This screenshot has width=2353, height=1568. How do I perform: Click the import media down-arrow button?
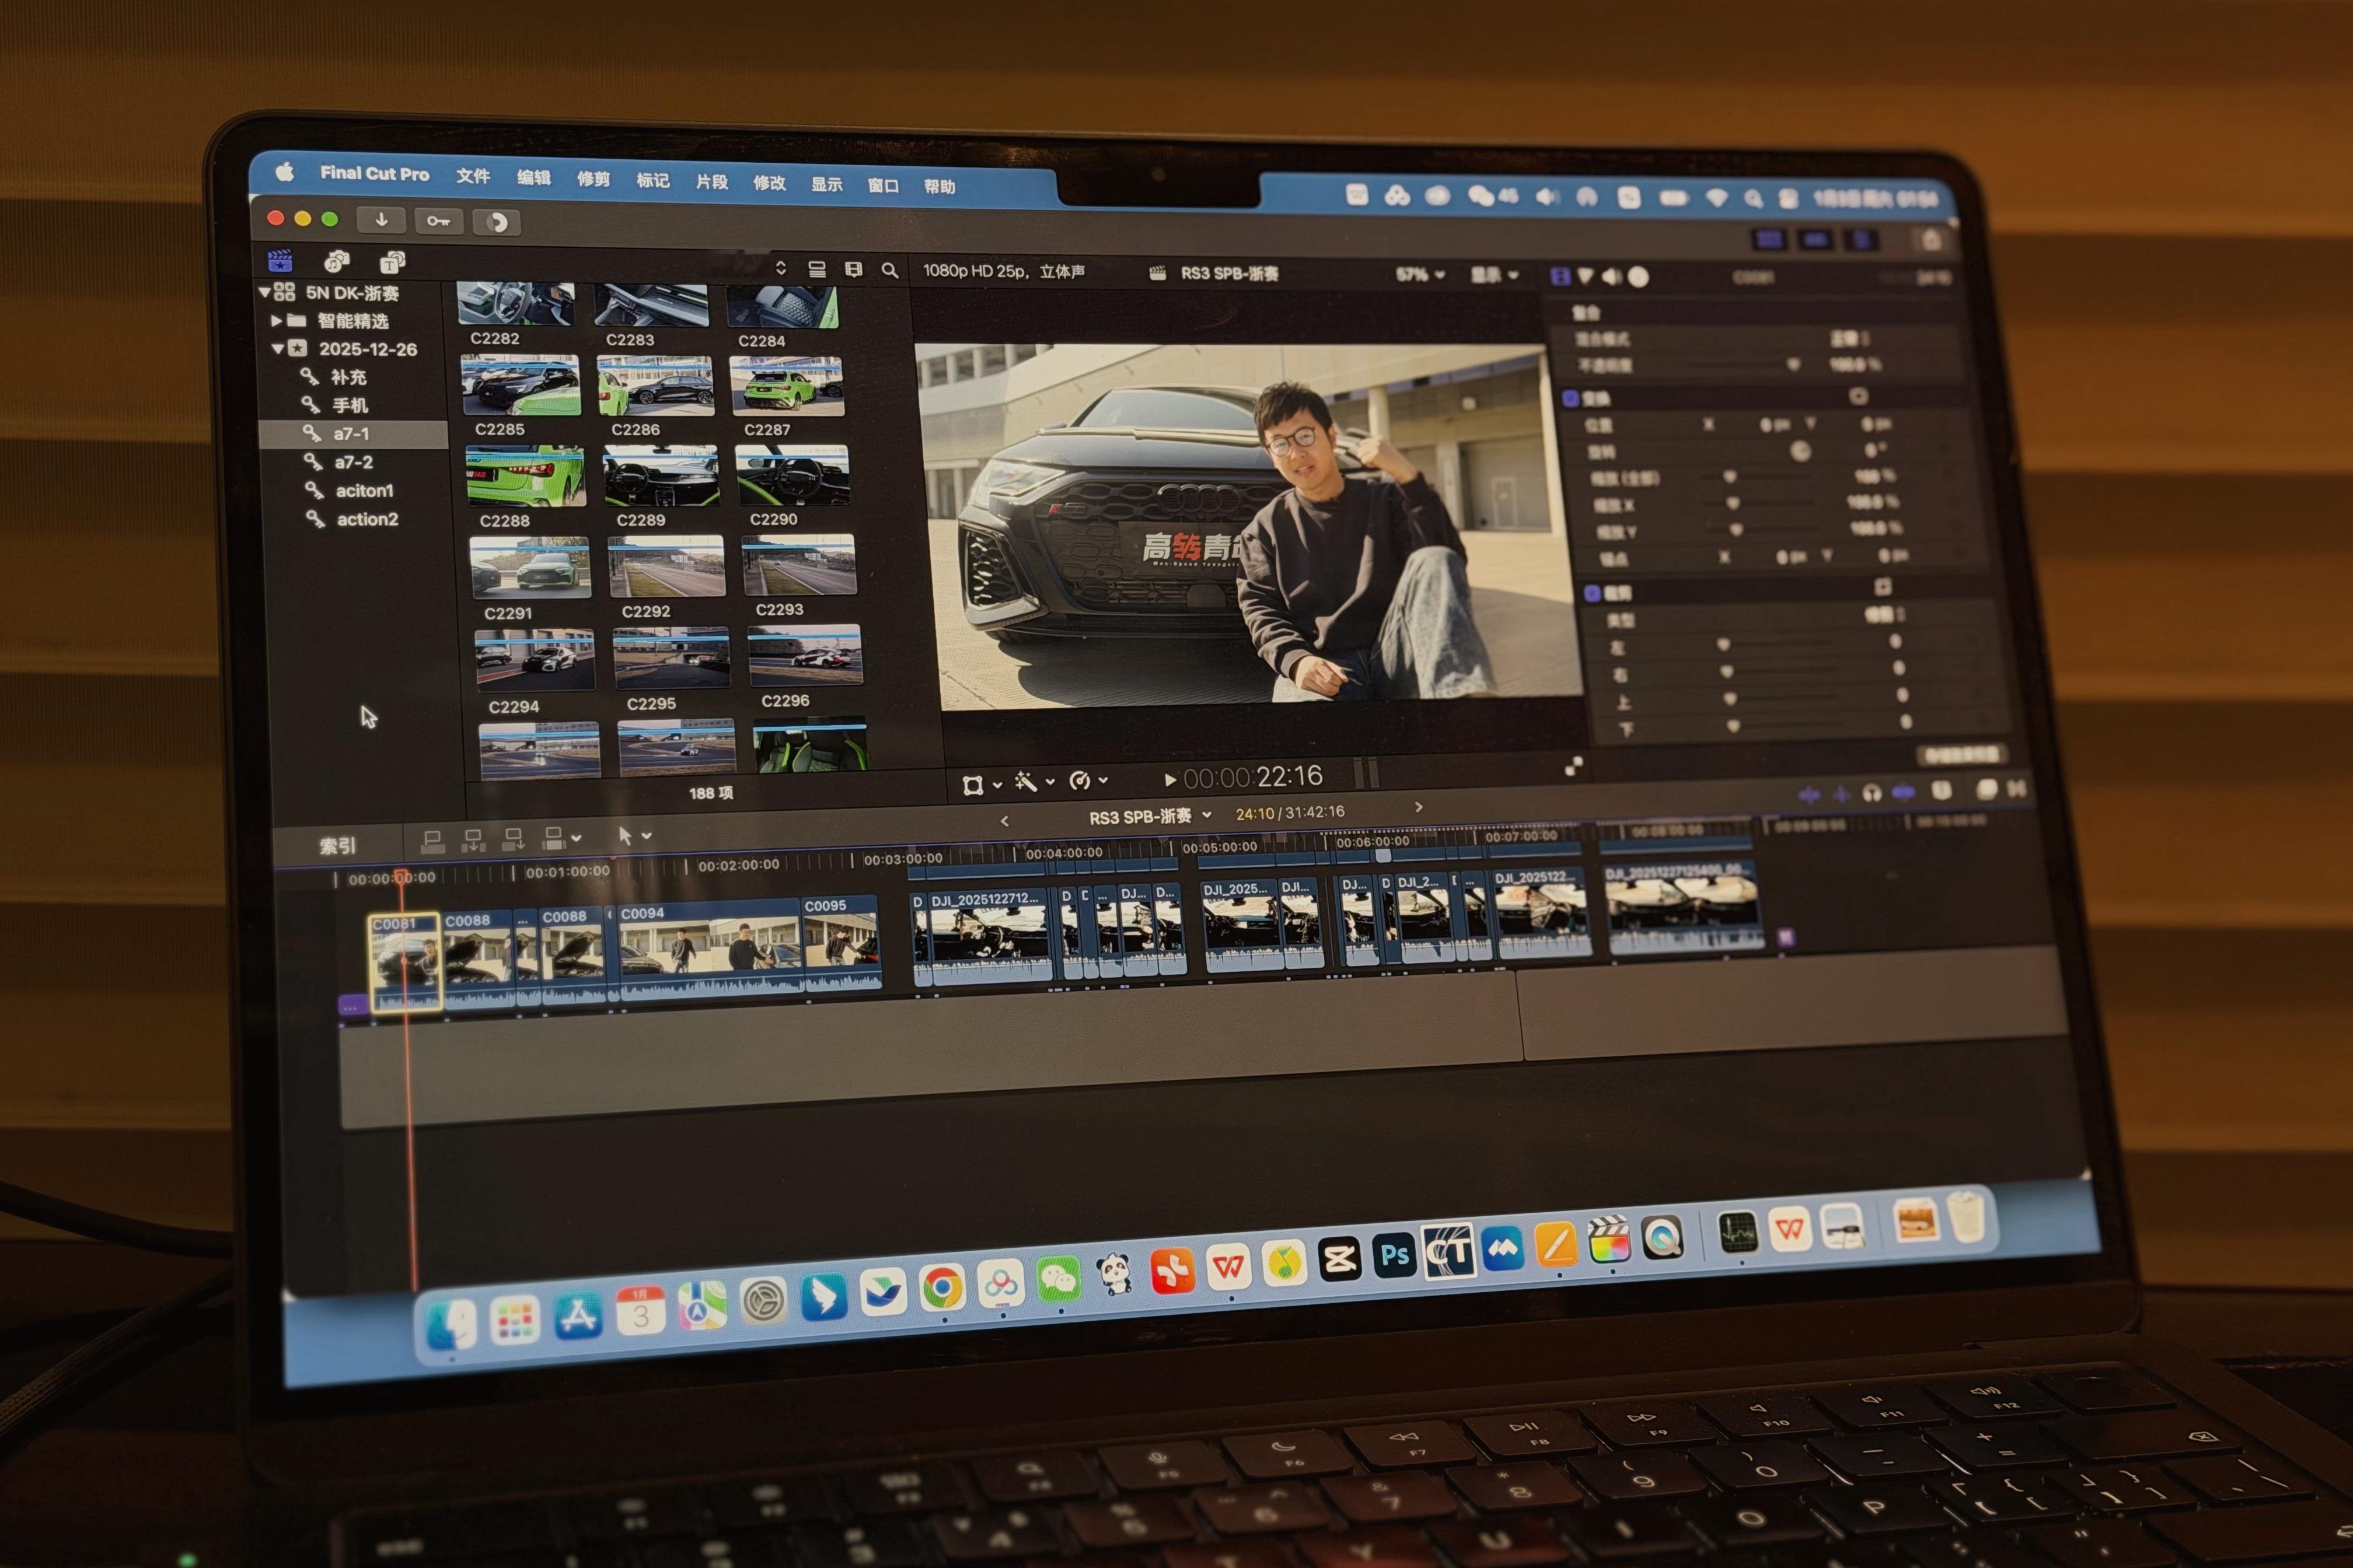(x=381, y=220)
